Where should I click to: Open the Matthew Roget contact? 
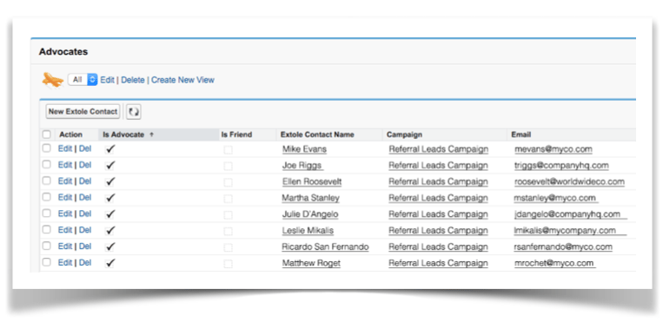click(x=311, y=263)
